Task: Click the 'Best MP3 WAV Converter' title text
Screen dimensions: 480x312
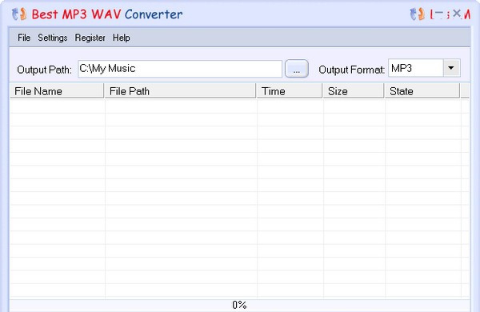Action: [107, 14]
